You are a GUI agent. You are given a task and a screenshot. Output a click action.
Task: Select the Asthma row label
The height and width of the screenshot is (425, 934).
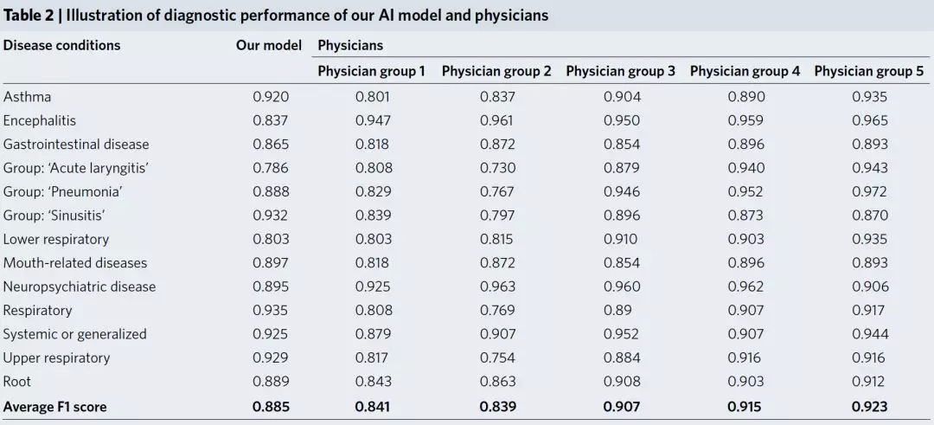pyautogui.click(x=28, y=97)
